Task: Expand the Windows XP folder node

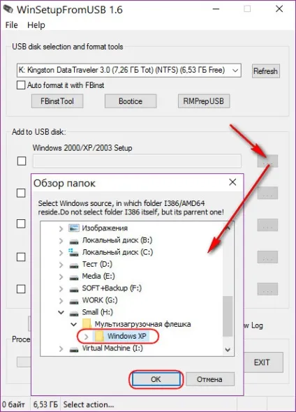Action: click(87, 337)
